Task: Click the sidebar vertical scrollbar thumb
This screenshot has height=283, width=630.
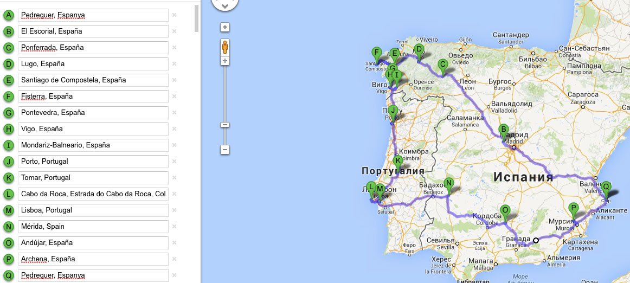Action: 196,18
